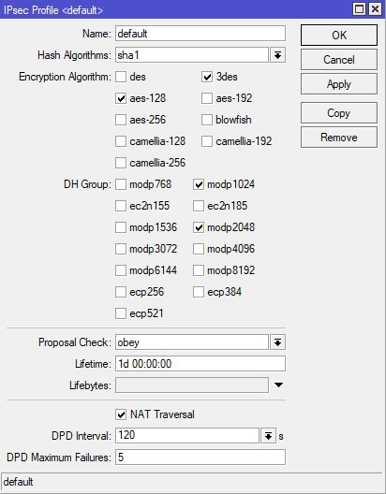Uncheck the 3des encryption checkbox
The height and width of the screenshot is (494, 386).
(x=207, y=77)
